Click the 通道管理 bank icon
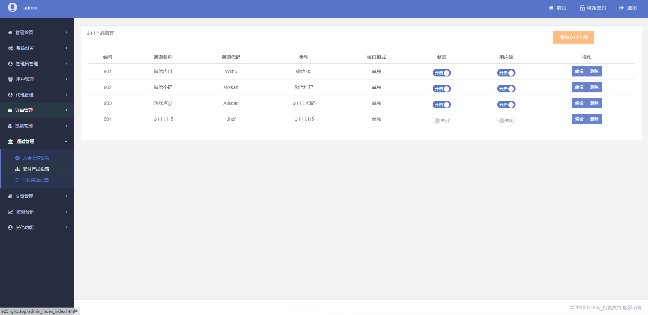The image size is (648, 315). [x=10, y=141]
